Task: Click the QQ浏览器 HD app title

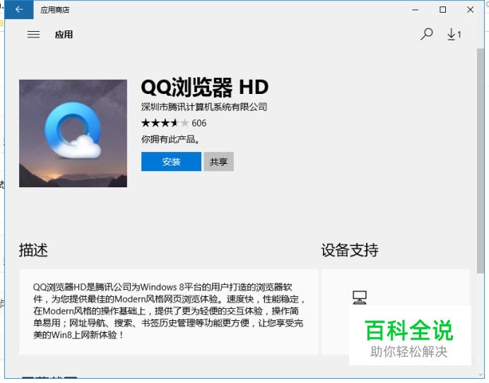Action: click(205, 88)
